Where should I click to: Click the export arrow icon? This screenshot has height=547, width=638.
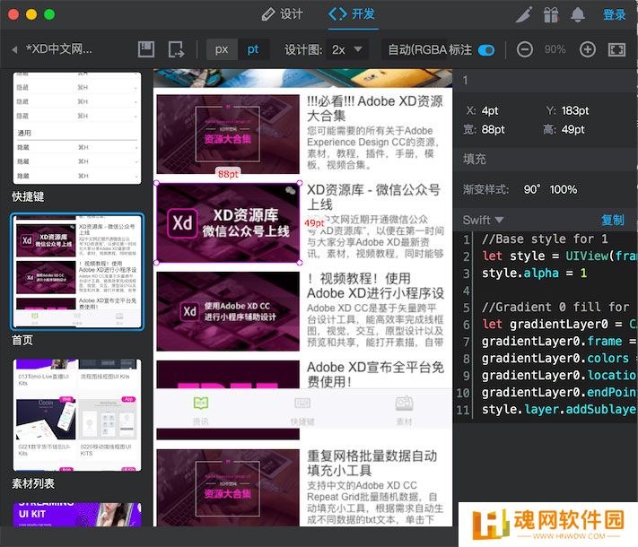175,49
